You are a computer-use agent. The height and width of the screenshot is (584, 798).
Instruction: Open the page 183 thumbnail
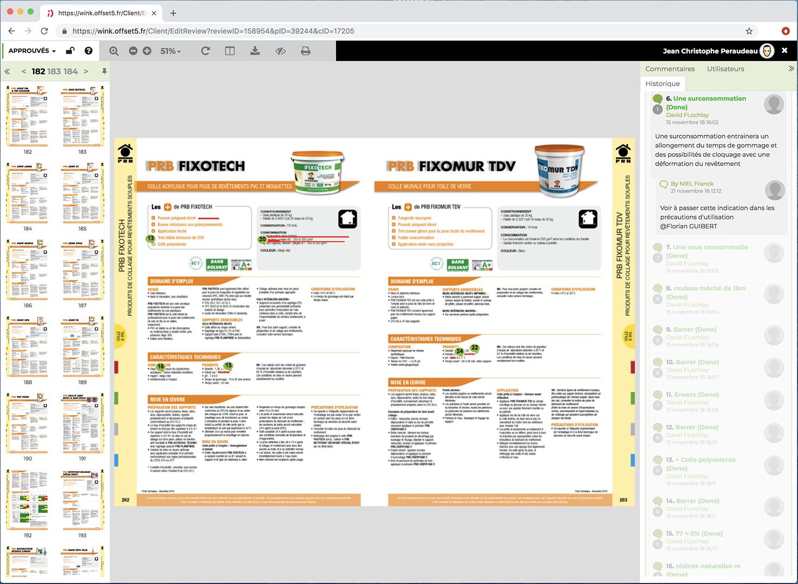coord(82,117)
